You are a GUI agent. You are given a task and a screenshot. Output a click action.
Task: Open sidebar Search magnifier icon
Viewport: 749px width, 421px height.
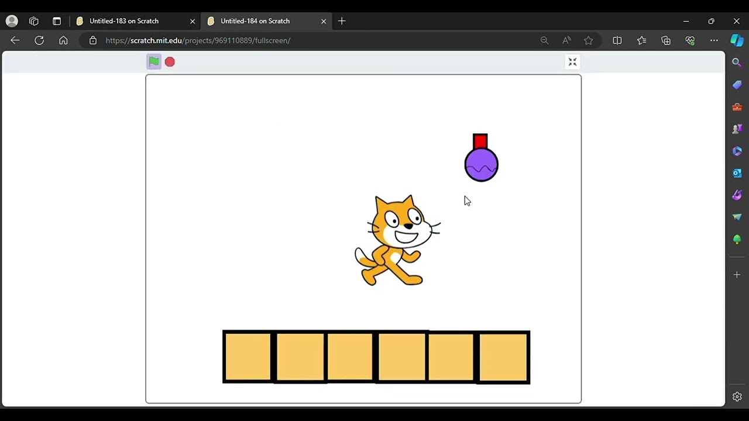pyautogui.click(x=737, y=63)
